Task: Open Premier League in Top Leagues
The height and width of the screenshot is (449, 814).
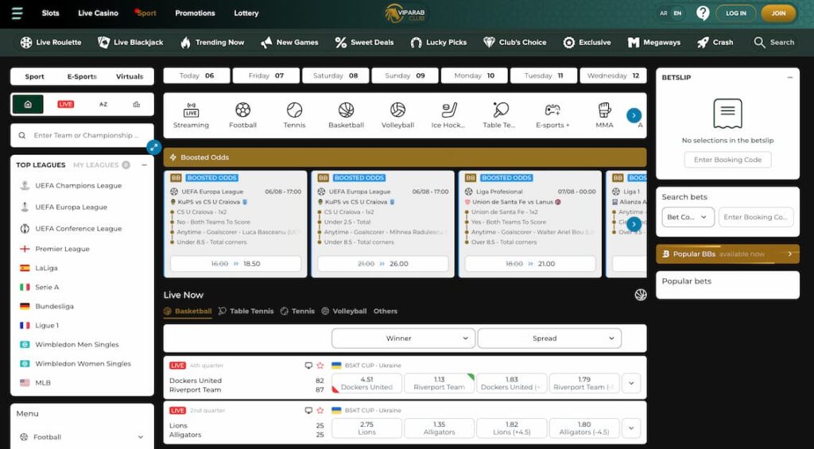Action: click(62, 249)
